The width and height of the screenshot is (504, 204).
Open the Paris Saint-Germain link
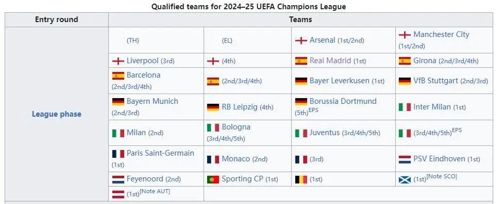pyautogui.click(x=160, y=153)
